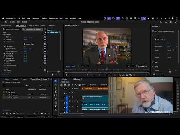Viewport: 180px width, 135px height.
Task: Click the volume icon in macOS menu bar
Action: (x=153, y=18)
